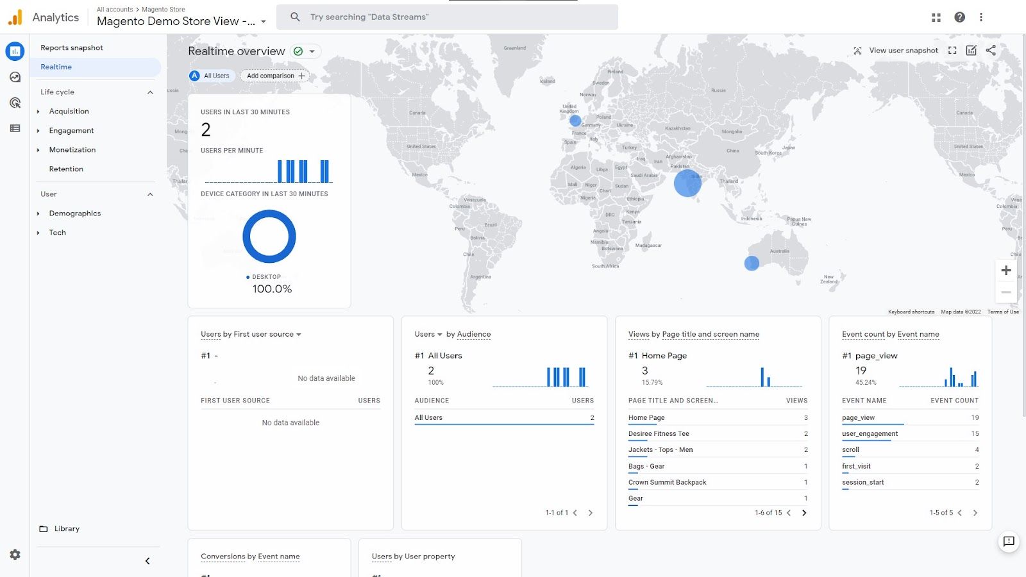The width and height of the screenshot is (1026, 577).
Task: Open the three-dot overflow menu
Action: [982, 17]
